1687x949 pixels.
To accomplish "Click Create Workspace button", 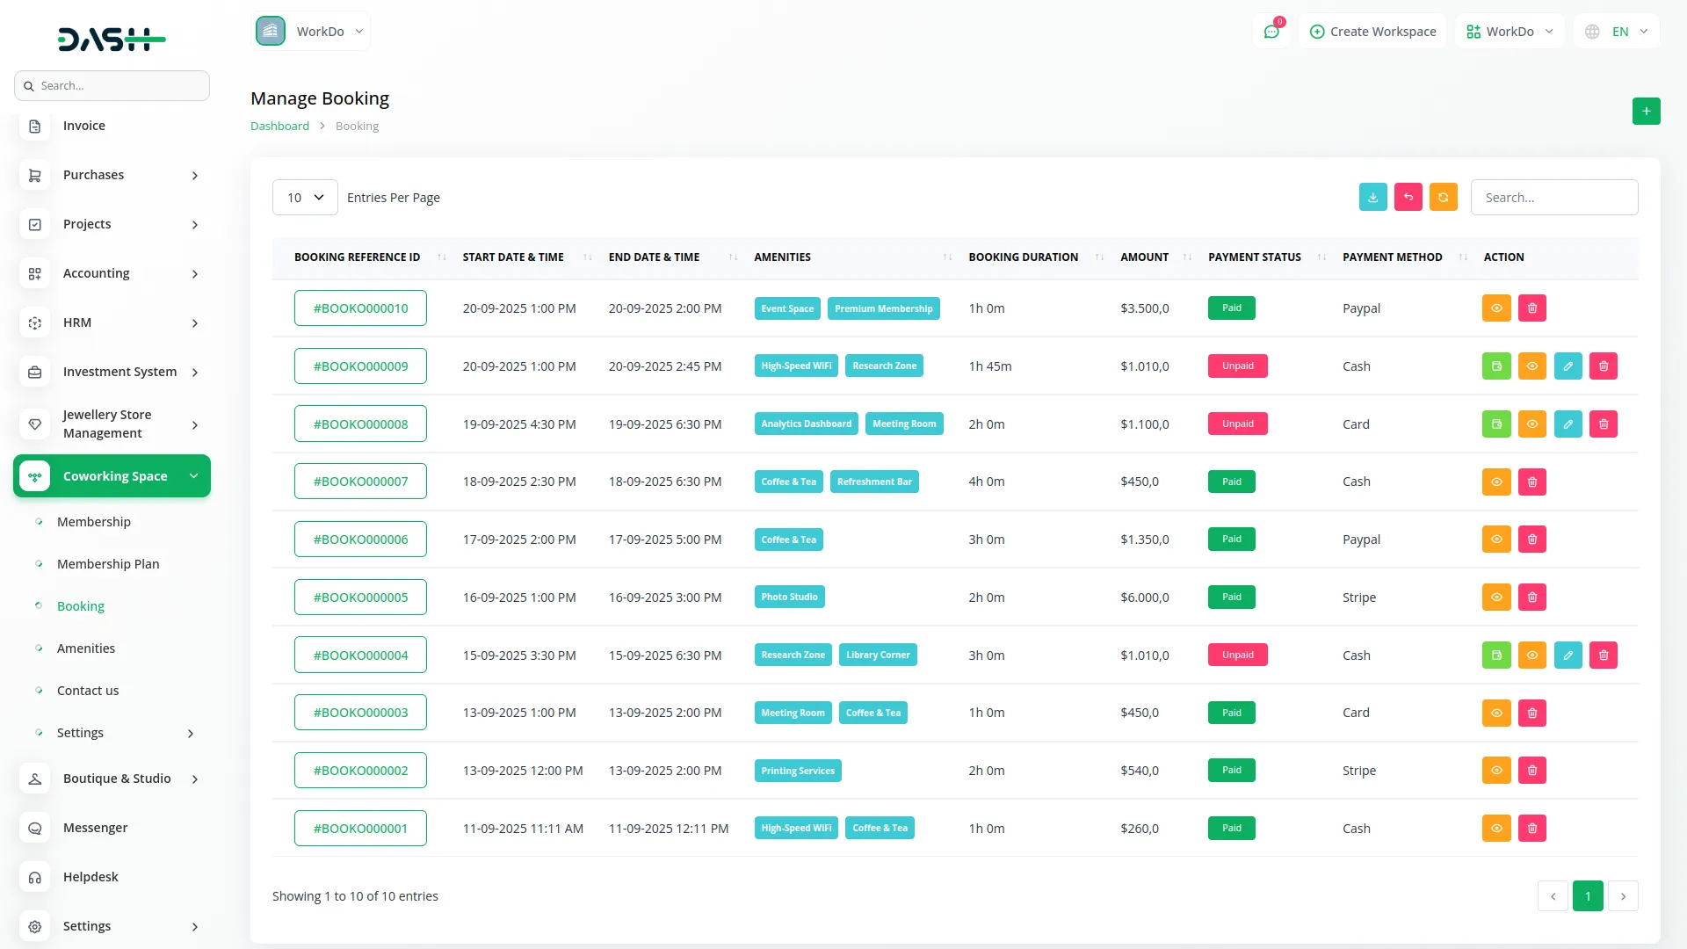I will [1372, 32].
